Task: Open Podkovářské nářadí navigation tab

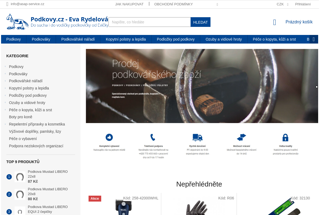Action: click(x=78, y=39)
